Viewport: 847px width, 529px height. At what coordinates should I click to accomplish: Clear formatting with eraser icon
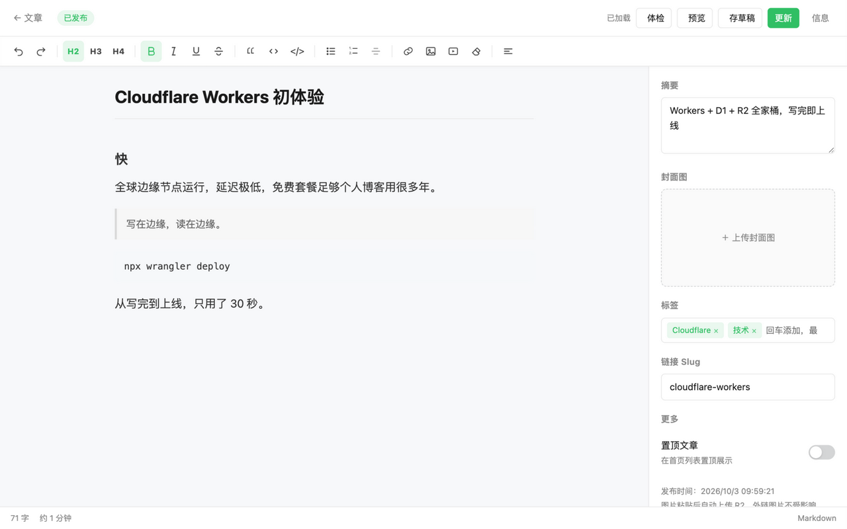tap(476, 51)
